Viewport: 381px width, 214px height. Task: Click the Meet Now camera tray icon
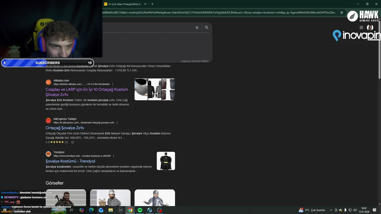(x=336, y=210)
